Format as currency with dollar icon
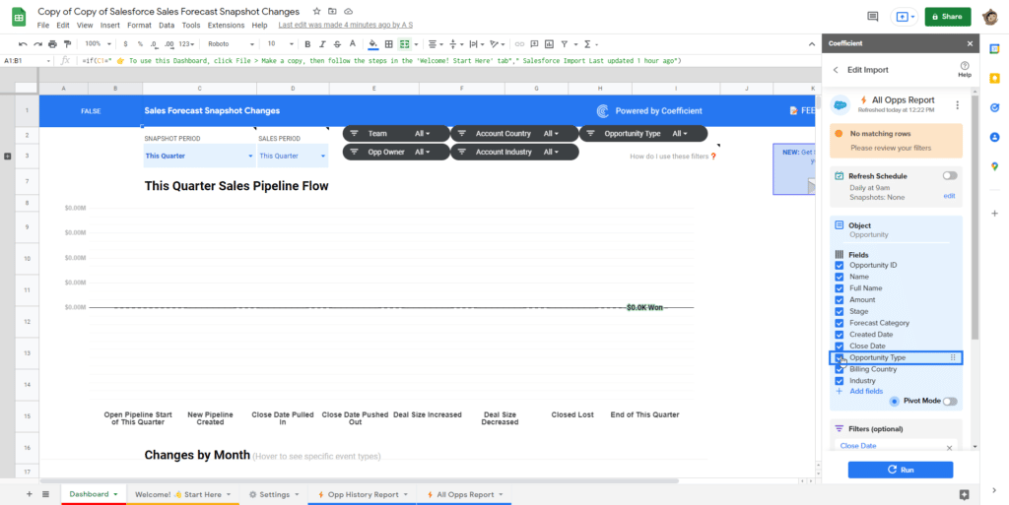This screenshot has height=505, width=1009. pyautogui.click(x=125, y=44)
